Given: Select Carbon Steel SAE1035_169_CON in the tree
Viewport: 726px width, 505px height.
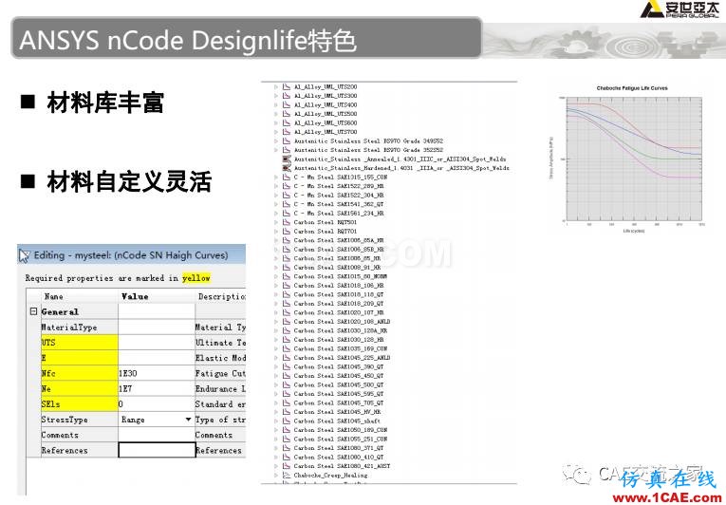Looking at the screenshot, I should pyautogui.click(x=341, y=349).
